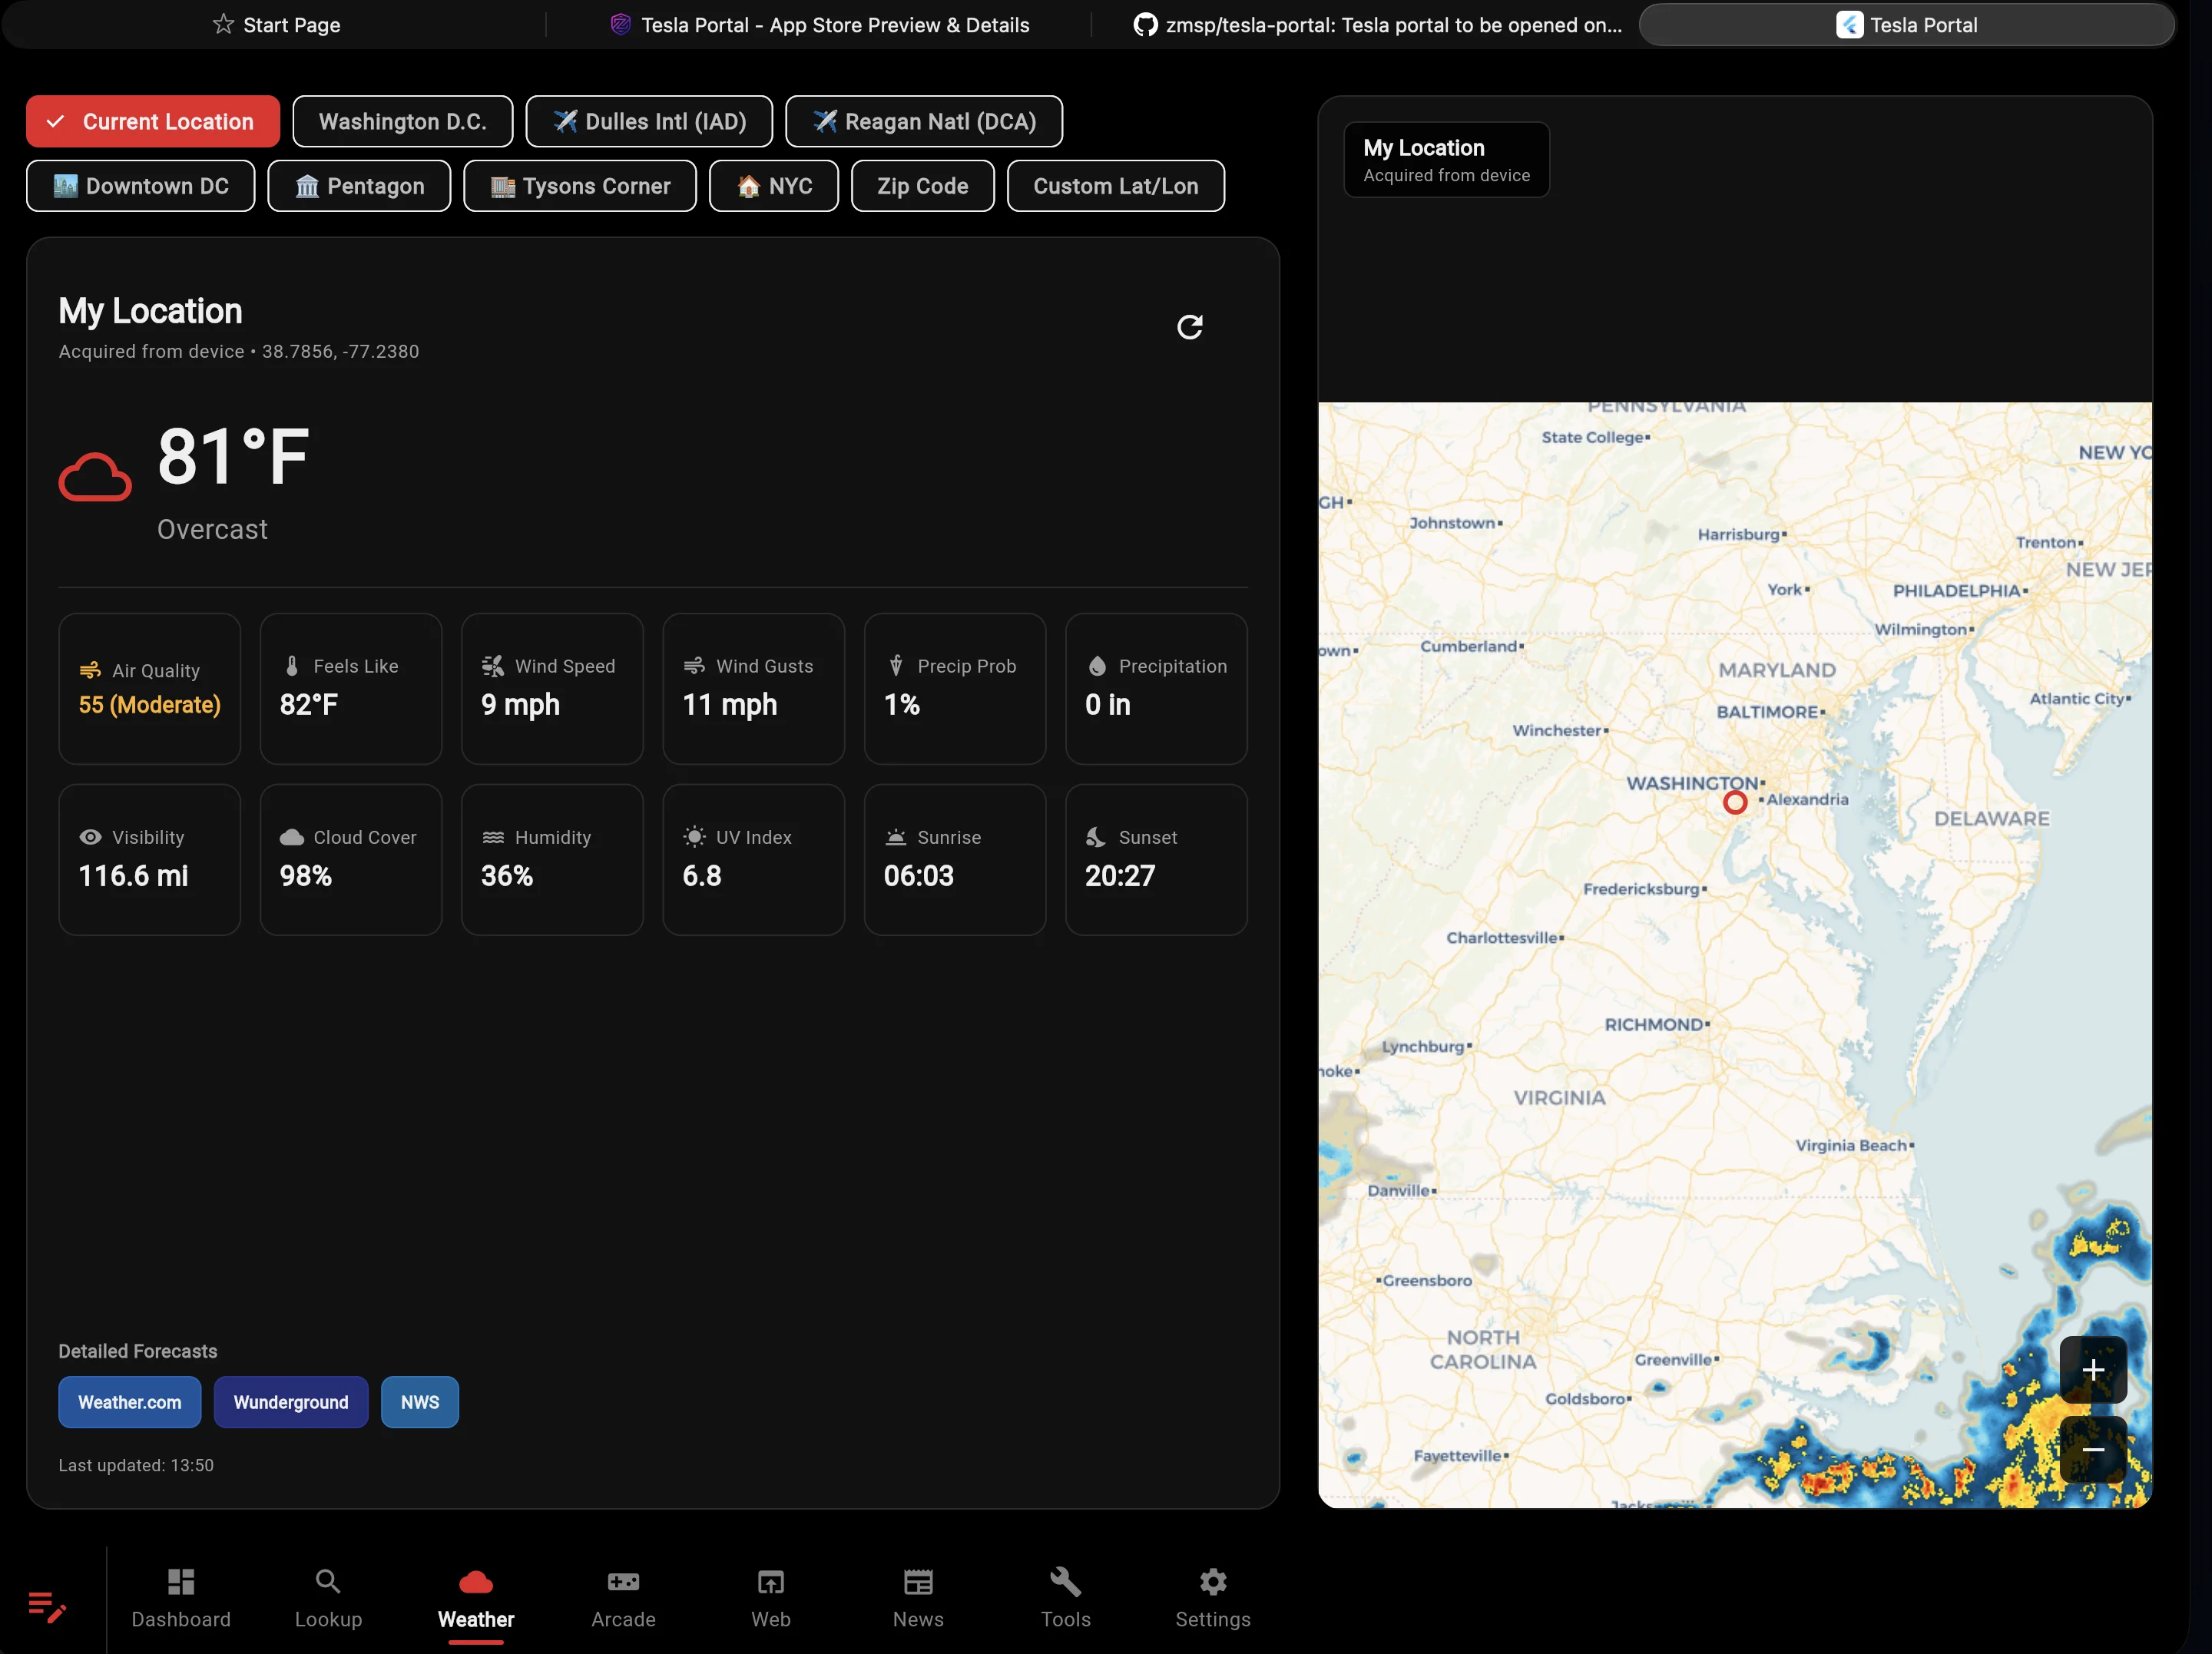Click the 9 mph wind speed value

(x=520, y=705)
